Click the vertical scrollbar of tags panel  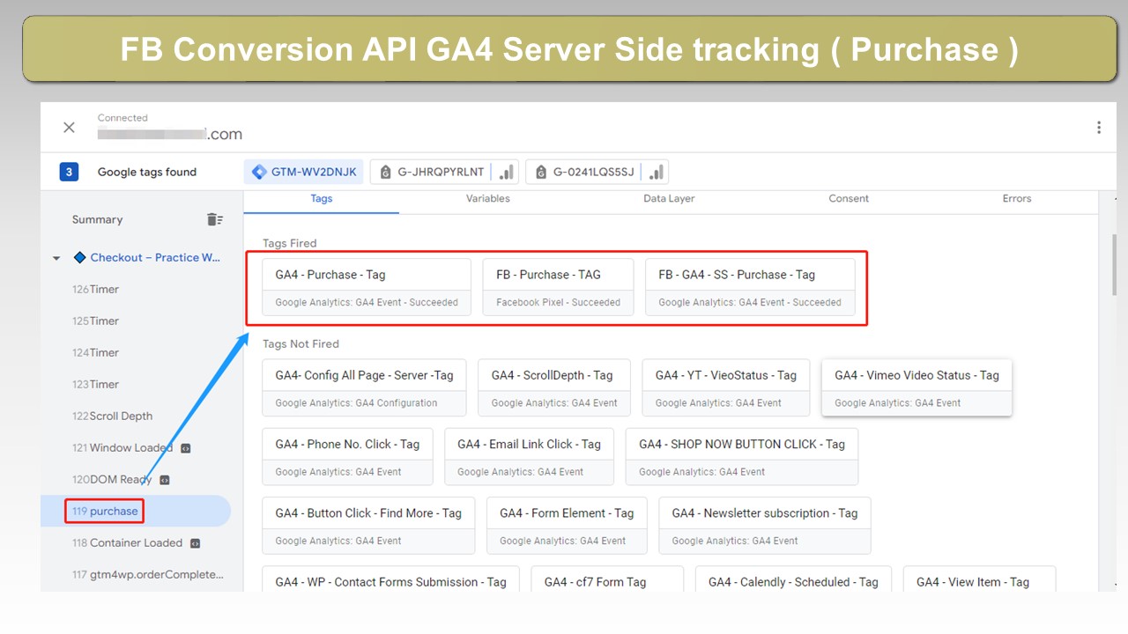pyautogui.click(x=1115, y=264)
